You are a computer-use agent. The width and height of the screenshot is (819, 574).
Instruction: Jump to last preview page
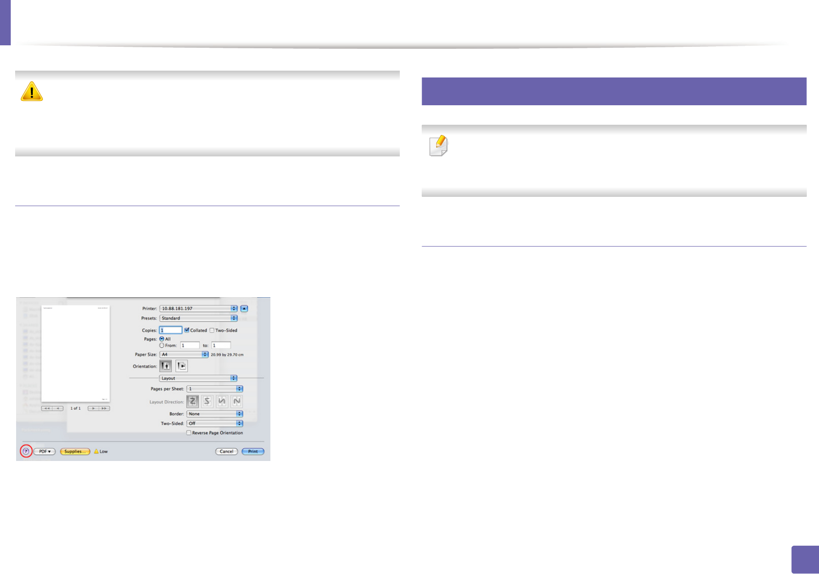pos(104,408)
